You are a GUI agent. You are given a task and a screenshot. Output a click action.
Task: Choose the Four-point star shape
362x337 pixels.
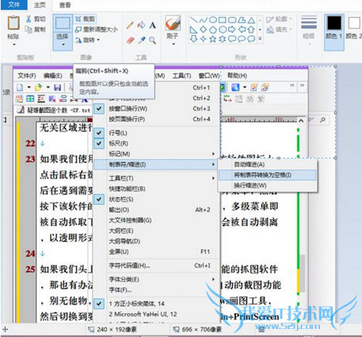coord(203,38)
